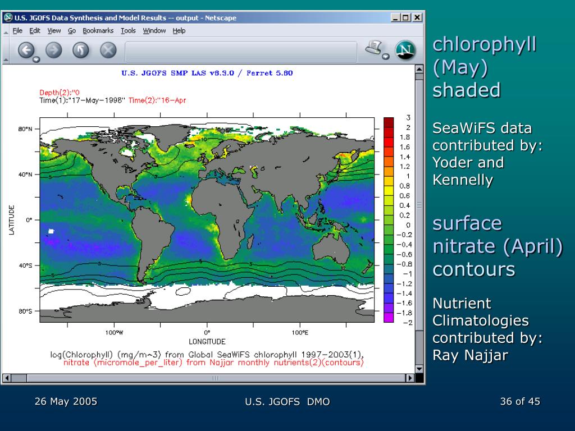The height and width of the screenshot is (431, 575).
Task: Click the red 'Time(2):"16-Apr' label
Action: (157, 100)
